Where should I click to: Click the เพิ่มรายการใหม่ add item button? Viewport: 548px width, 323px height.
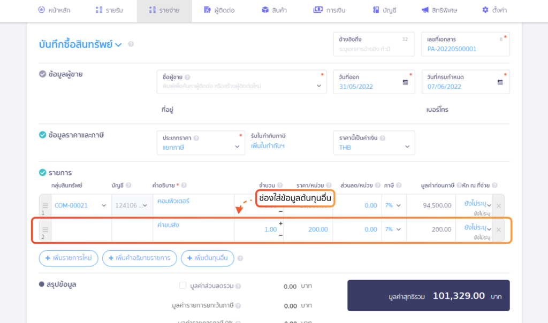pos(68,258)
